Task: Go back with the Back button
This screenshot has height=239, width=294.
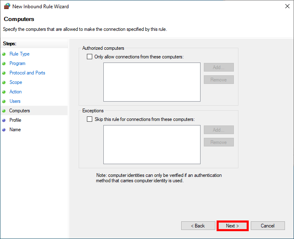Action: coord(198,226)
